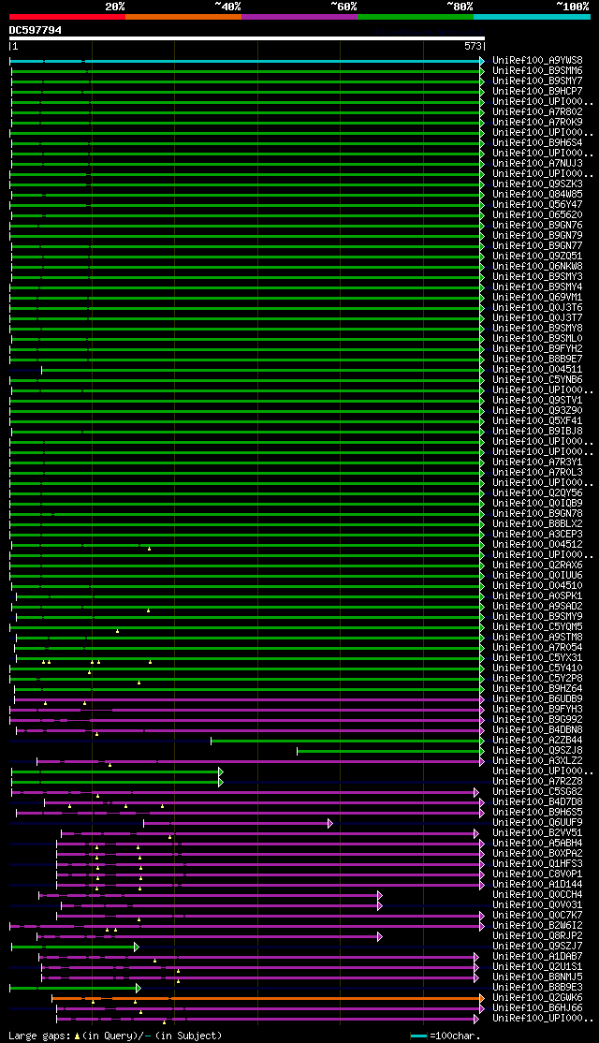Click the orange alignment bar for Q2GWK6
Viewport: 599px width, 1043px height.
268,998
